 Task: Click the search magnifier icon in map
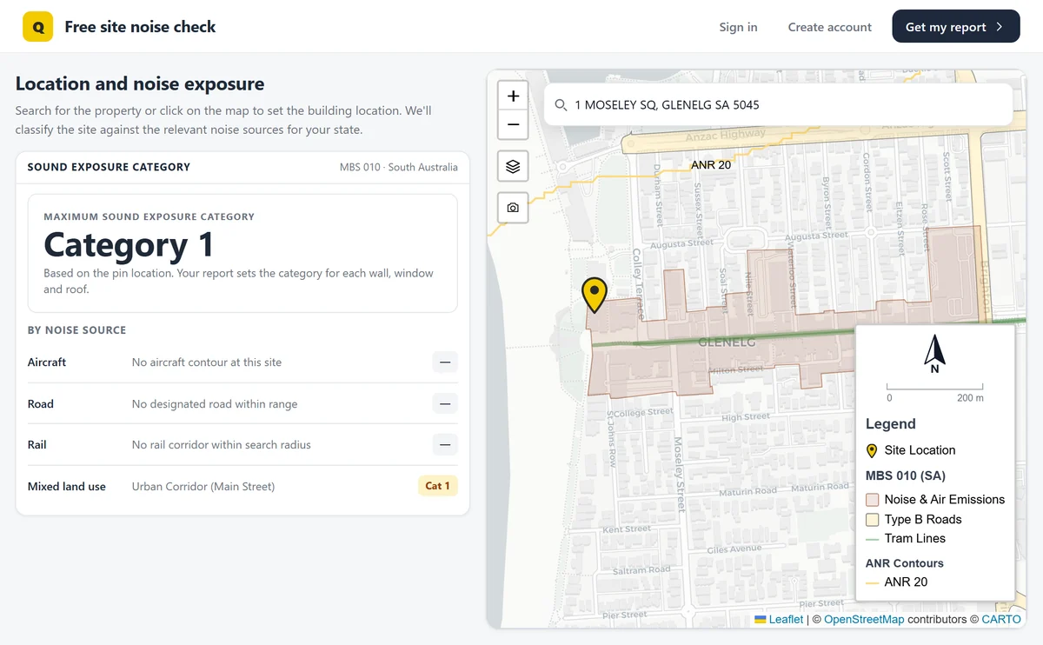(561, 105)
